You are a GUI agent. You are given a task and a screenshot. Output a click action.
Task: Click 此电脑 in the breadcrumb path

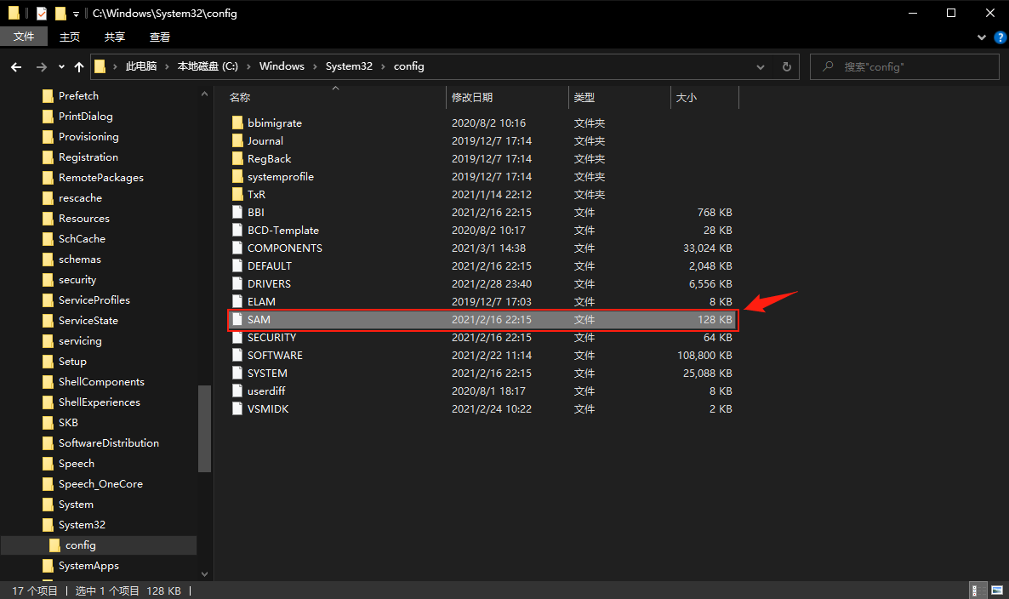141,66
